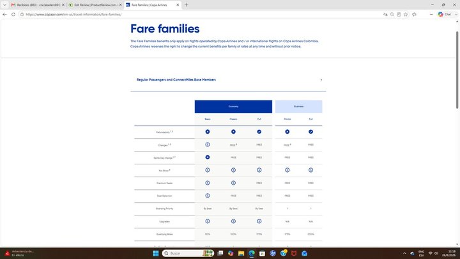Image resolution: width=460 pixels, height=259 pixels.
Task: Click the 'Qualifying Miles' row label
Action: coord(164,234)
